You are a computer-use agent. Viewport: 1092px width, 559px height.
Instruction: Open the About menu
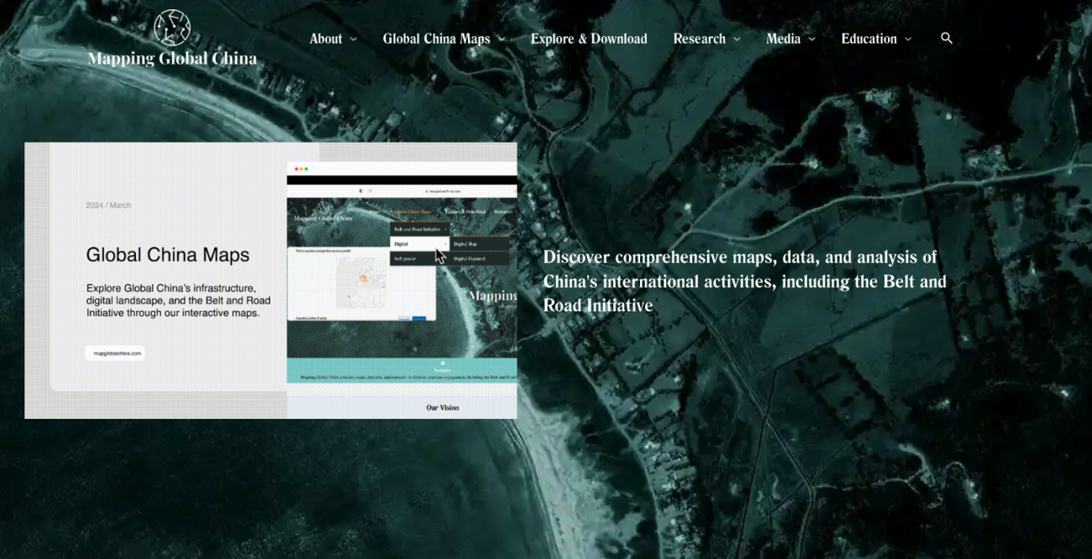point(326,39)
